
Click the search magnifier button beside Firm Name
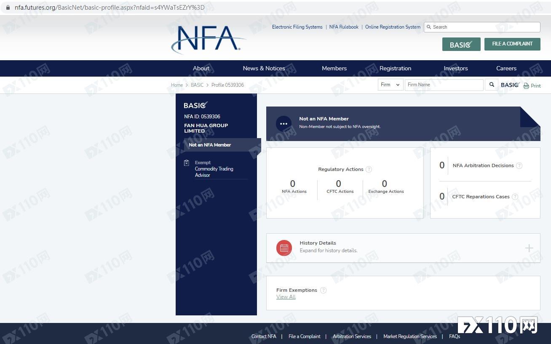tap(492, 85)
